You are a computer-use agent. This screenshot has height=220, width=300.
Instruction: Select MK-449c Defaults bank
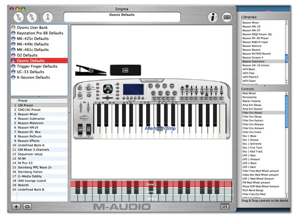[39, 44]
